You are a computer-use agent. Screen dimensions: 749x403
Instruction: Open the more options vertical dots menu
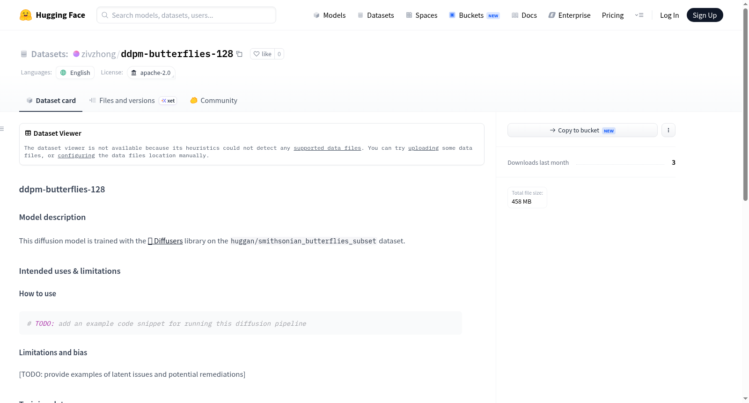(668, 130)
